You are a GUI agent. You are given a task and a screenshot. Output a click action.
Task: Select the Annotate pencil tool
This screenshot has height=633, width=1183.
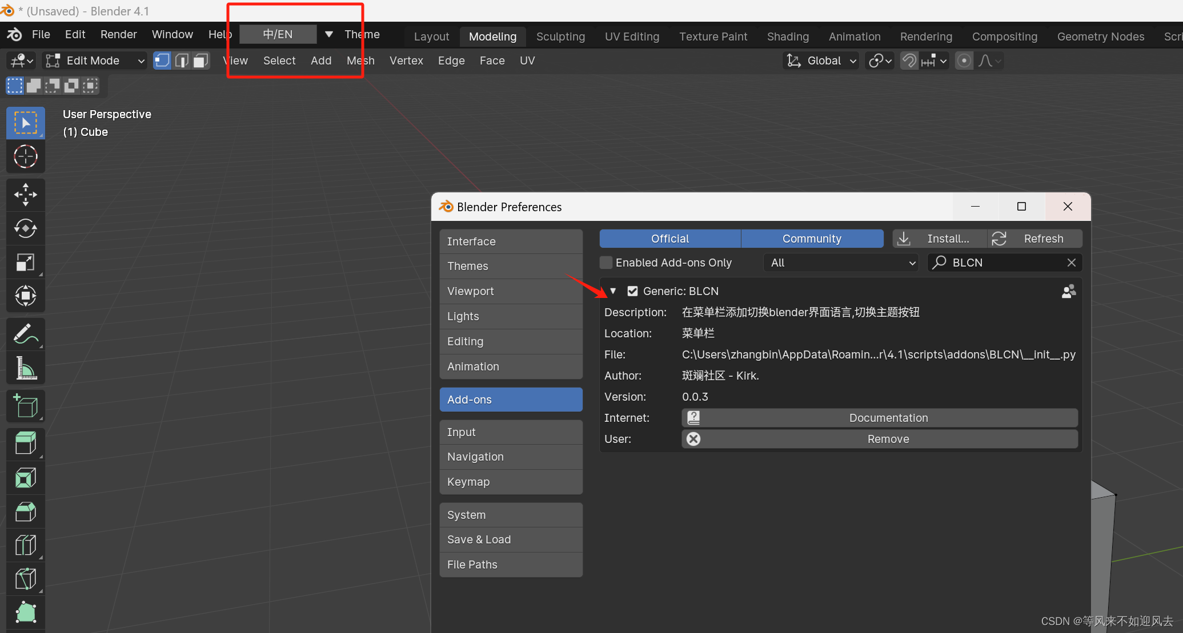pos(26,334)
